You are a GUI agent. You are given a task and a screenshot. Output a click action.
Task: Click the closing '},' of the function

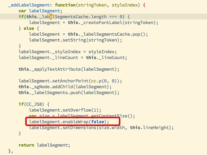[11, 151]
